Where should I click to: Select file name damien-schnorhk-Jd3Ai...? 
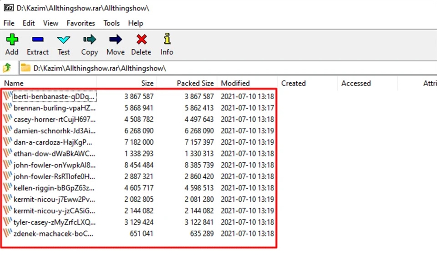tap(55, 131)
